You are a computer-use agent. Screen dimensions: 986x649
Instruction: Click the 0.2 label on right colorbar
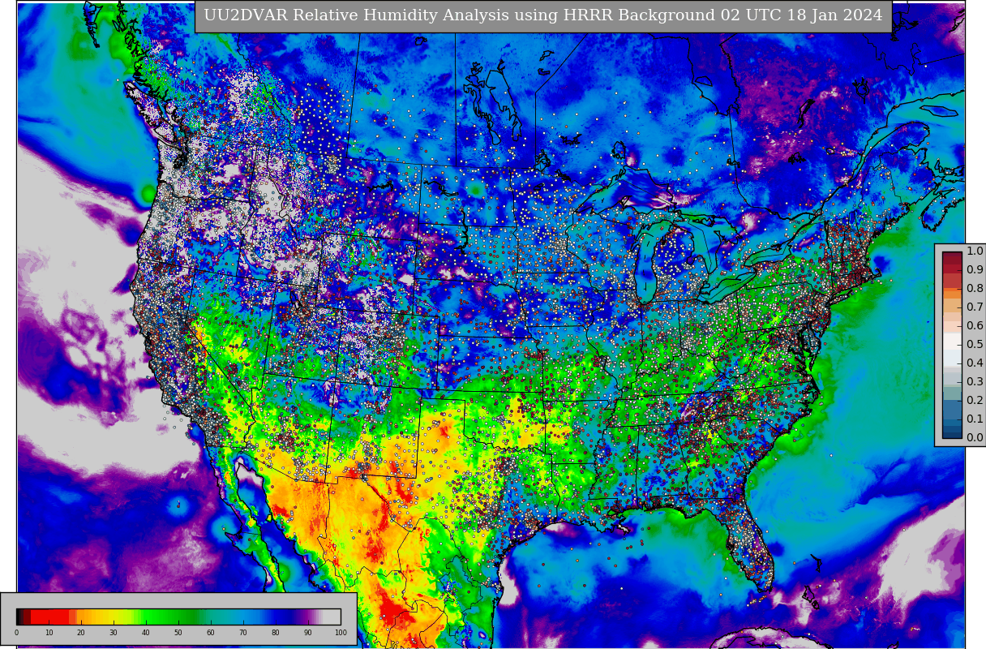[975, 400]
